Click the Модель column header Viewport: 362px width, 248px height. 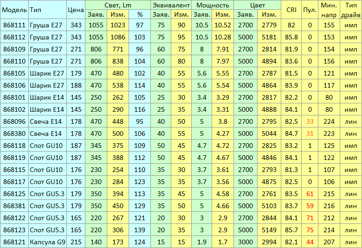(x=14, y=10)
